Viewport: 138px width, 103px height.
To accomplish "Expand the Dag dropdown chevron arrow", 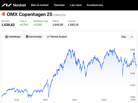I will tap(132, 37).
